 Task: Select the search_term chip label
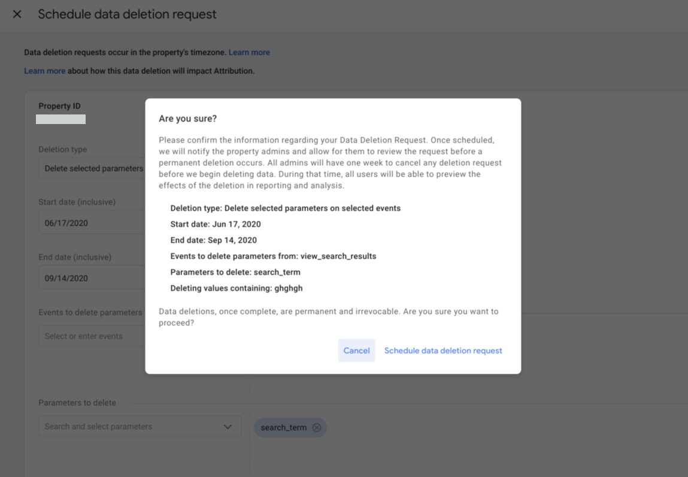pos(283,427)
